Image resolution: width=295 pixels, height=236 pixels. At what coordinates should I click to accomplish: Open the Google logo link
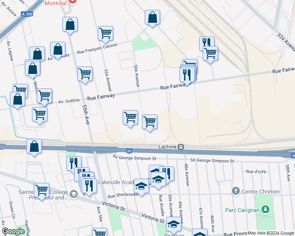[13, 231]
